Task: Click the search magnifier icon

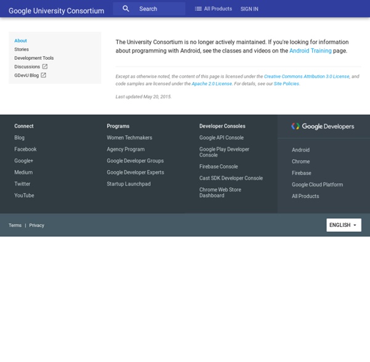Action: pyautogui.click(x=126, y=9)
